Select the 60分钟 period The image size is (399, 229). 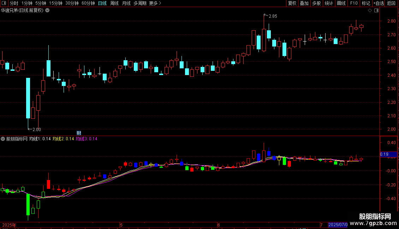coord(88,3)
